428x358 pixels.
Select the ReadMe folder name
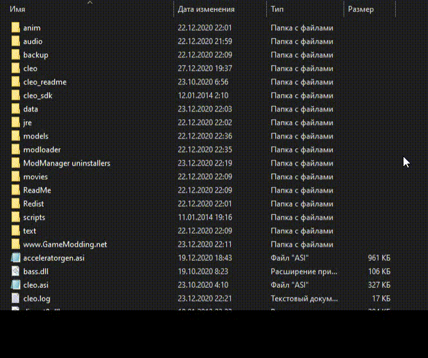[37, 190]
